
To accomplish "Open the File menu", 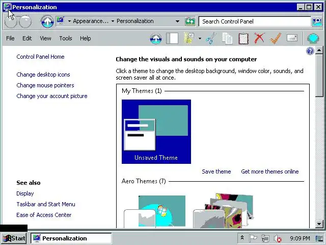I will 10,38.
